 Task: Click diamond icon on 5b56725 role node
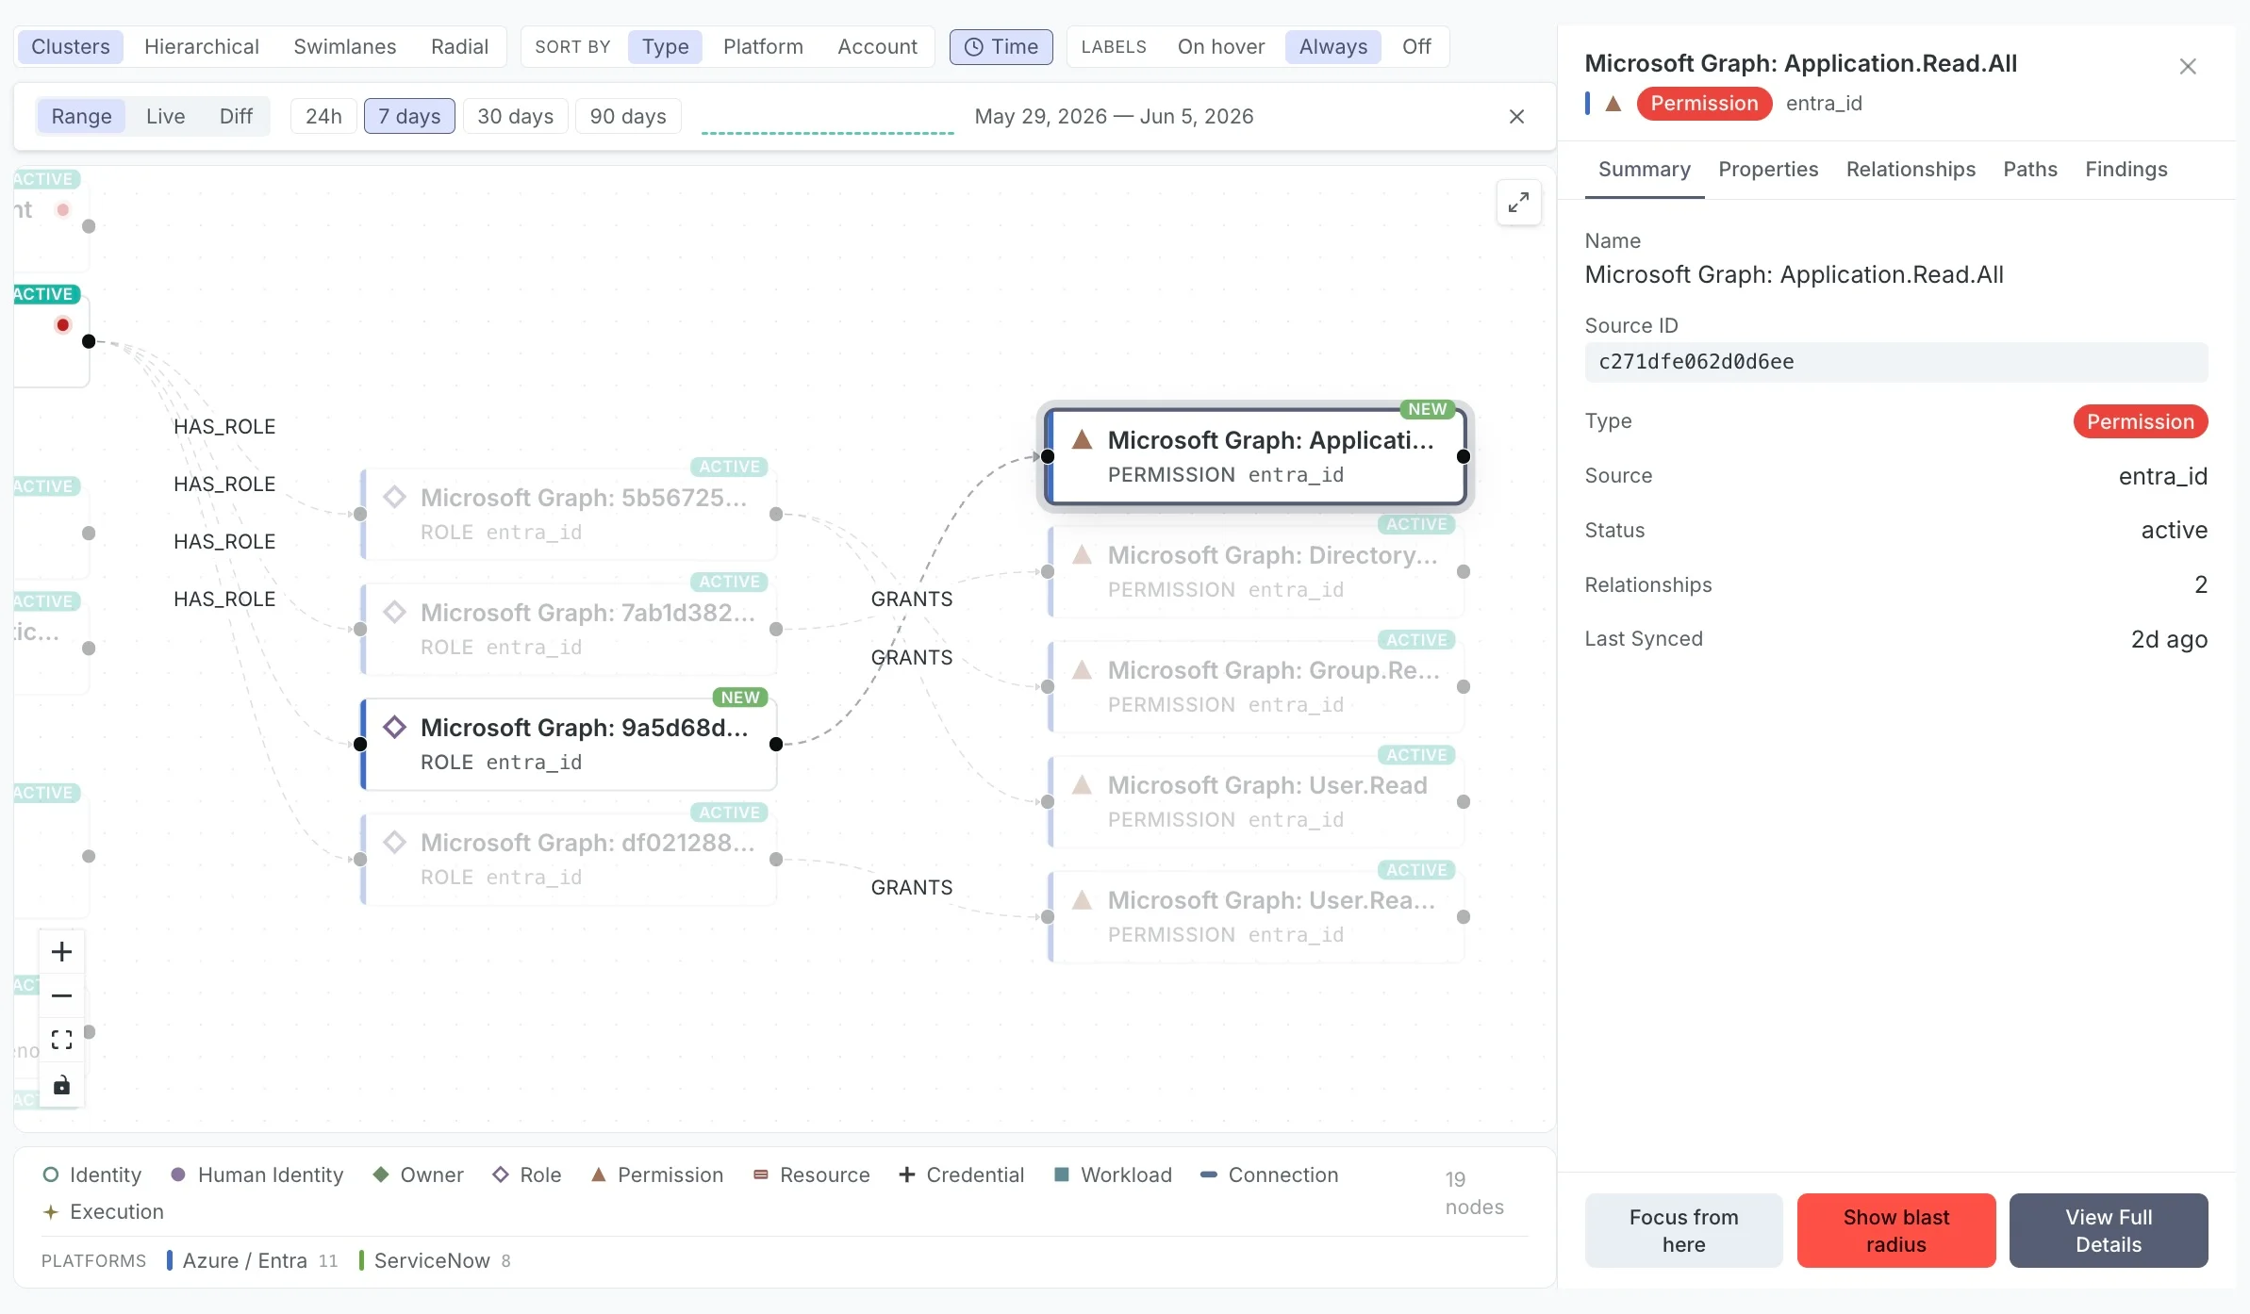[x=395, y=498]
